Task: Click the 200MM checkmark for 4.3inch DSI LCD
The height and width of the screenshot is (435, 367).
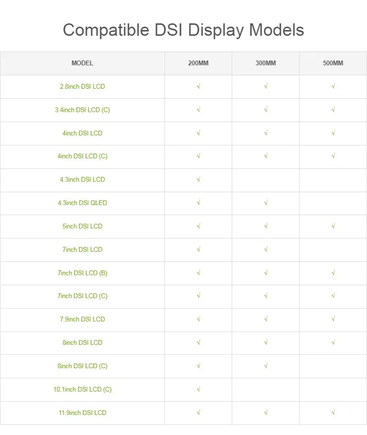Action: point(198,179)
